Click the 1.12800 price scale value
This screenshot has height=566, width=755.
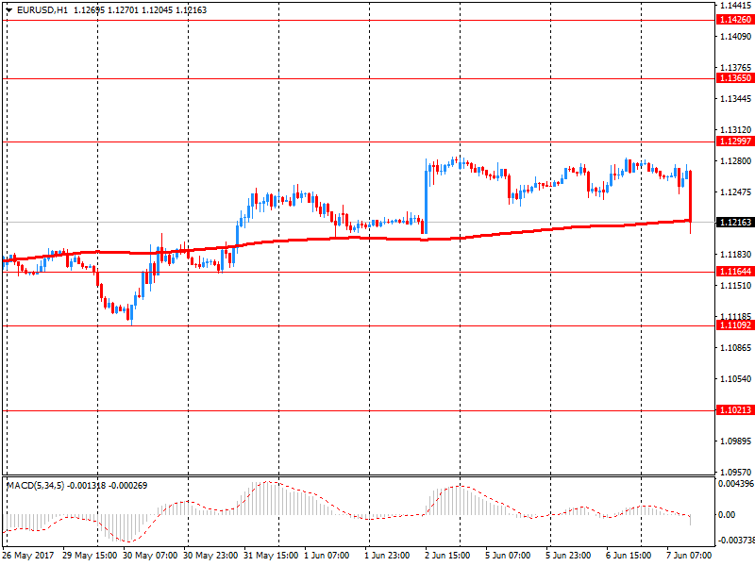click(735, 161)
